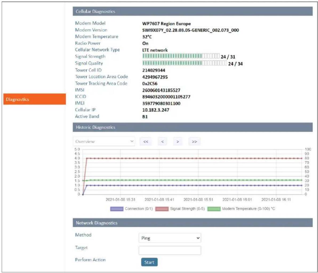Image resolution: width=318 pixels, height=273 pixels.
Task: Click the Cellular Network Type label
Action: point(97,50)
